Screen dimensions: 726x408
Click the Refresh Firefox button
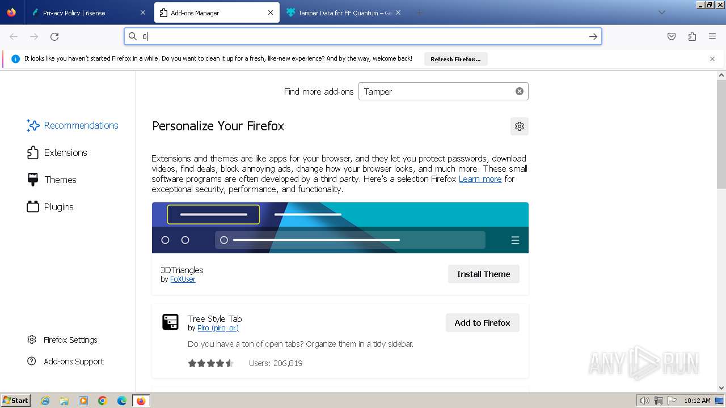click(x=455, y=59)
